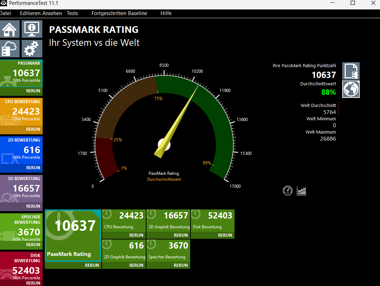Viewport: 380px width, 286px height.
Task: Open the System Information monitor icon
Action: point(32,29)
